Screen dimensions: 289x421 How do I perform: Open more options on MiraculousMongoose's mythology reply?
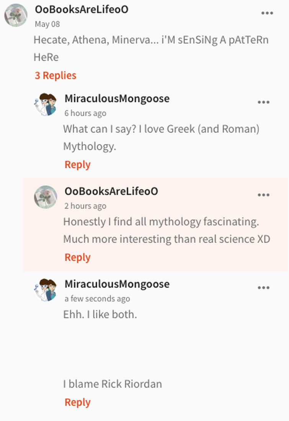(x=263, y=102)
